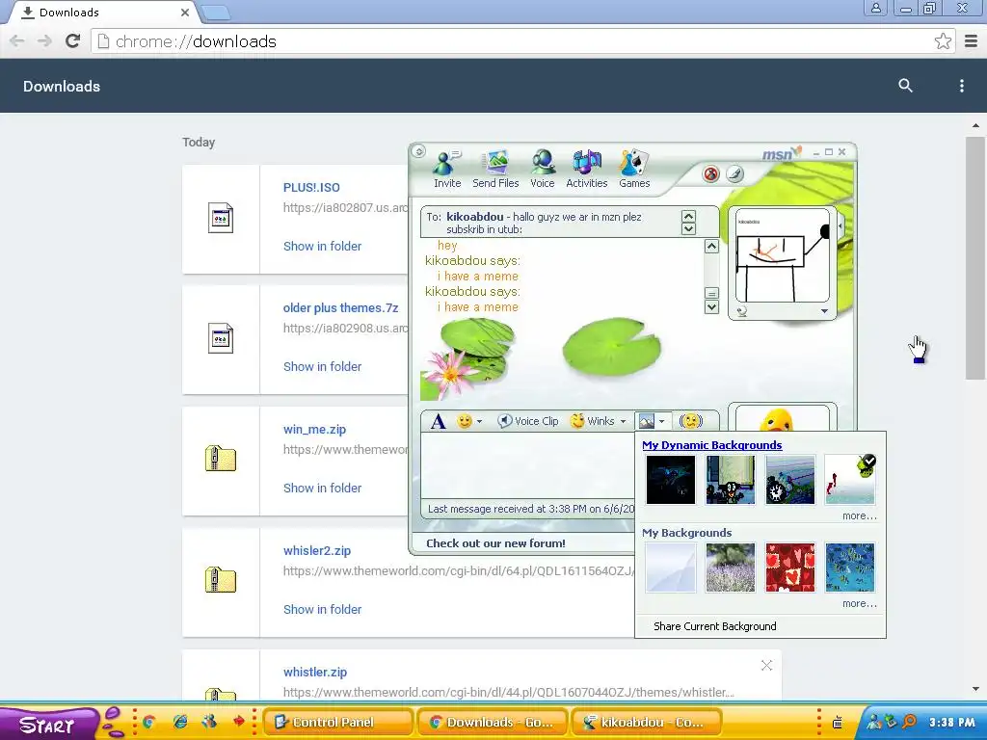987x740 pixels.
Task: Open the font formatting letter A button
Action: point(439,421)
